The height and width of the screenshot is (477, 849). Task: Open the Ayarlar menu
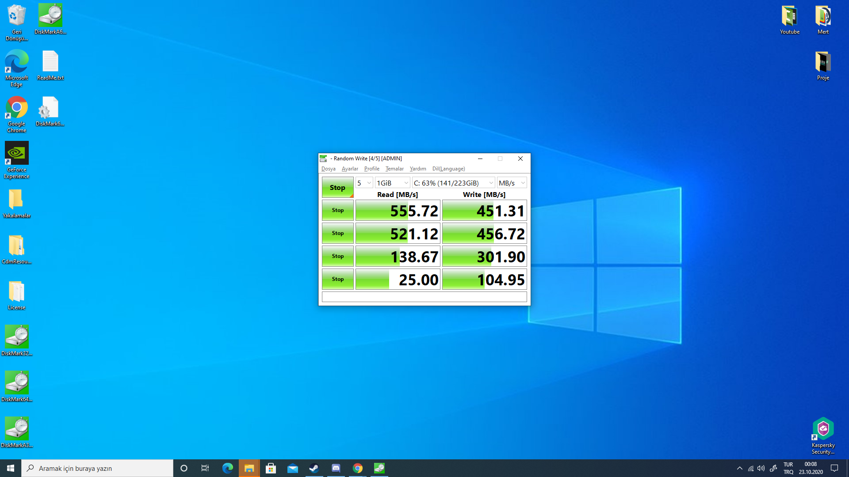(x=350, y=169)
